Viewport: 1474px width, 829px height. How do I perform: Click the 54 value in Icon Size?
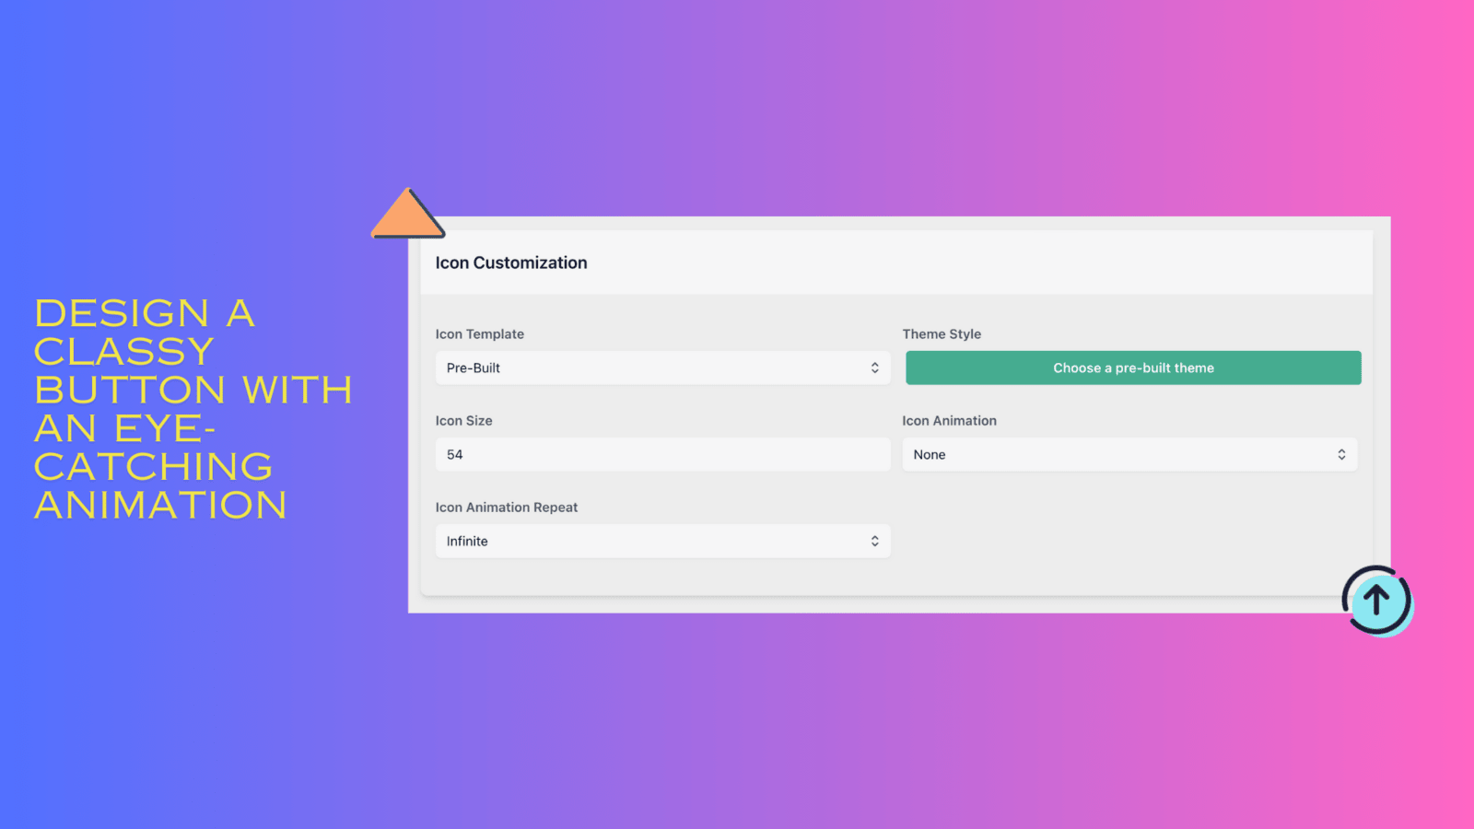455,454
